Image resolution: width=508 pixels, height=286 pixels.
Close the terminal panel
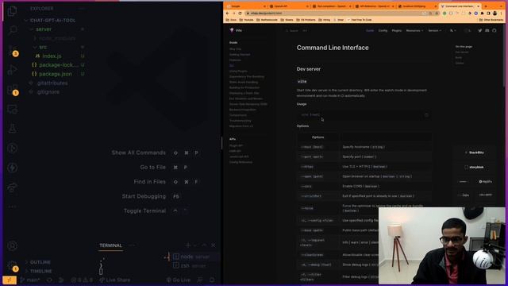[214, 245]
